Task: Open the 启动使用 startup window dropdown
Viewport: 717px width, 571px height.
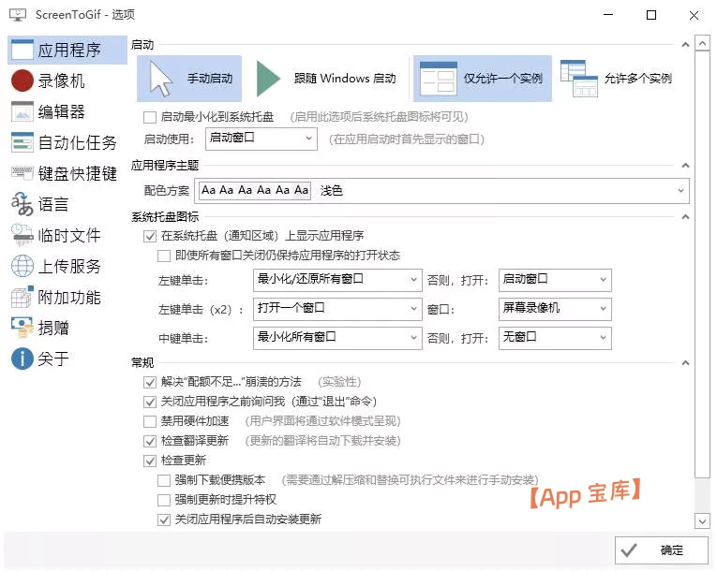Action: point(261,139)
